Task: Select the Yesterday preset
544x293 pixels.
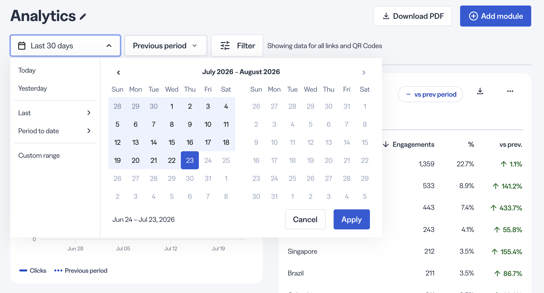Action: (x=33, y=88)
